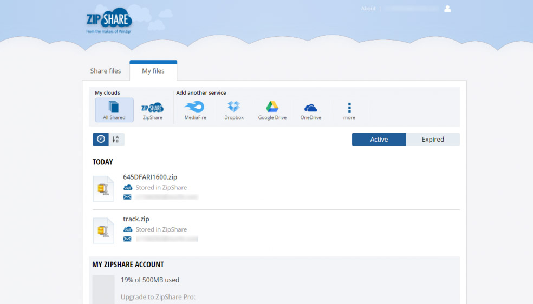Show Expired shared files
This screenshot has height=304, width=533.
(433, 140)
